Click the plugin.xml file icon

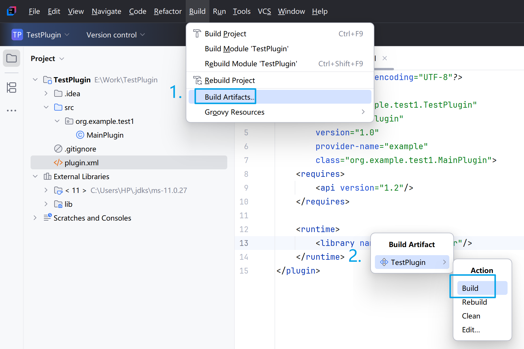[58, 163]
